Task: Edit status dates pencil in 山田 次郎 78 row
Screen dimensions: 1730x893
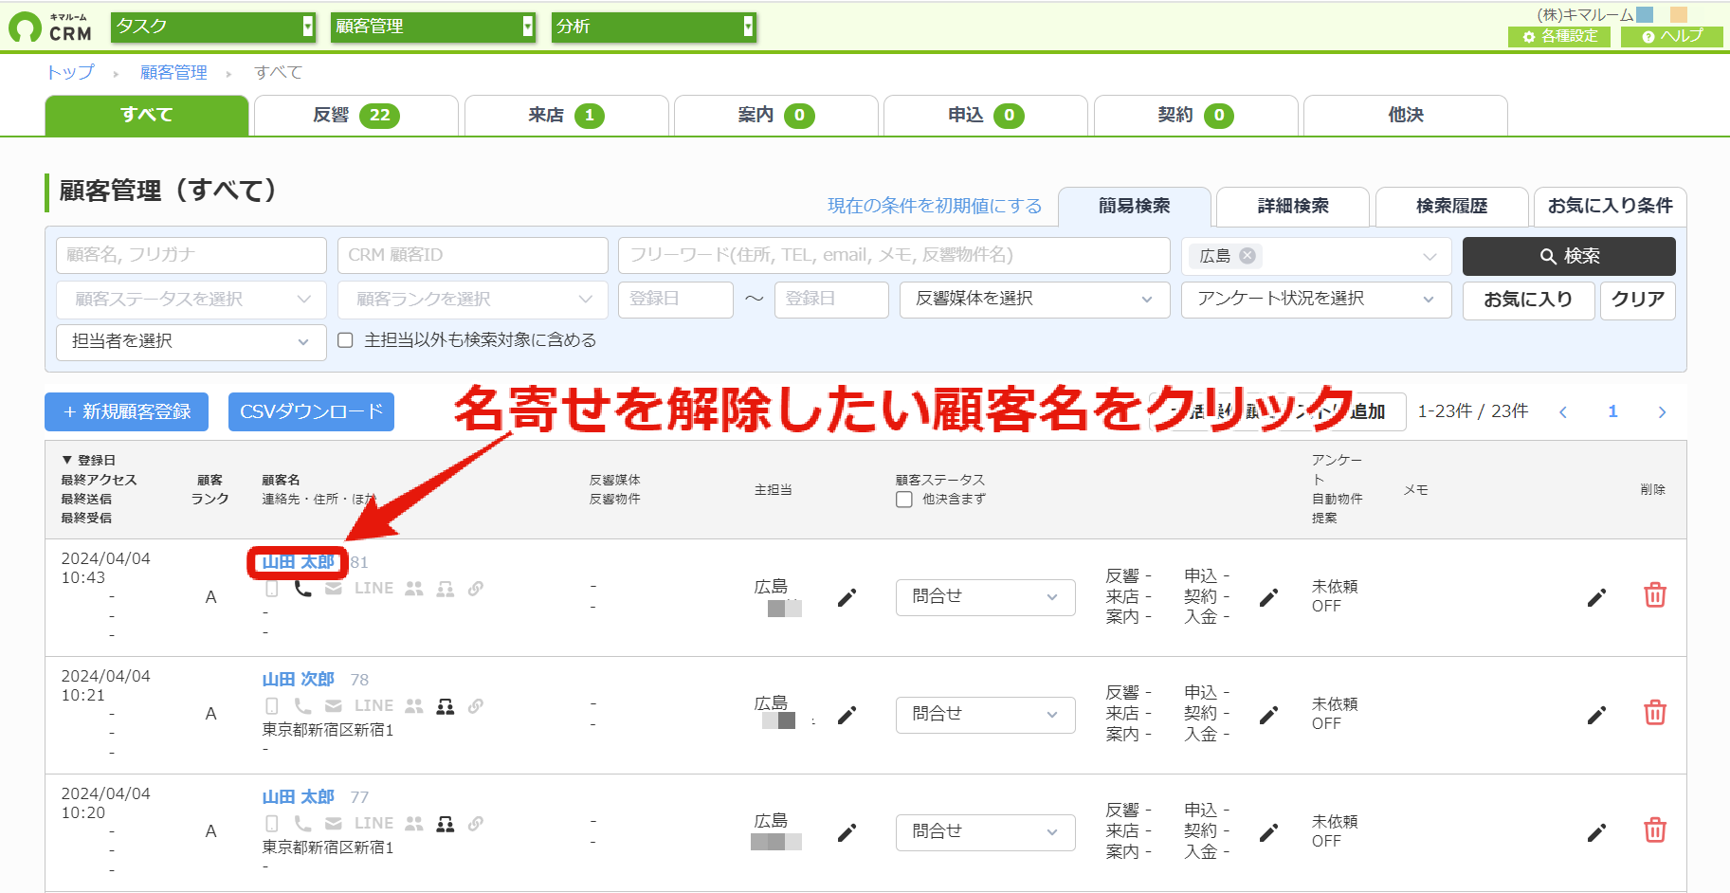Action: (x=1268, y=715)
